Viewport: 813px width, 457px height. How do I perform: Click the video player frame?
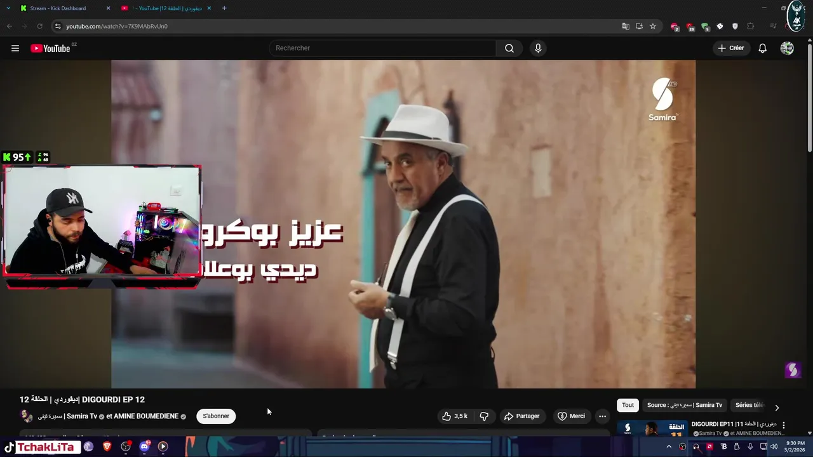(x=403, y=224)
